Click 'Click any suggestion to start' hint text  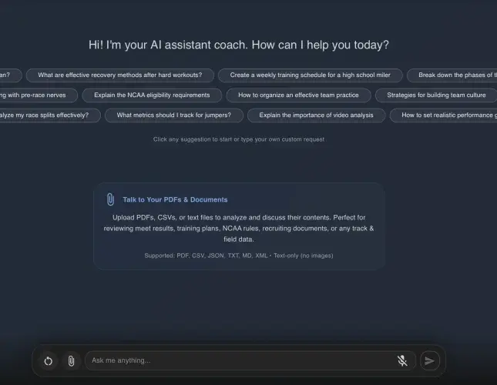pyautogui.click(x=239, y=139)
